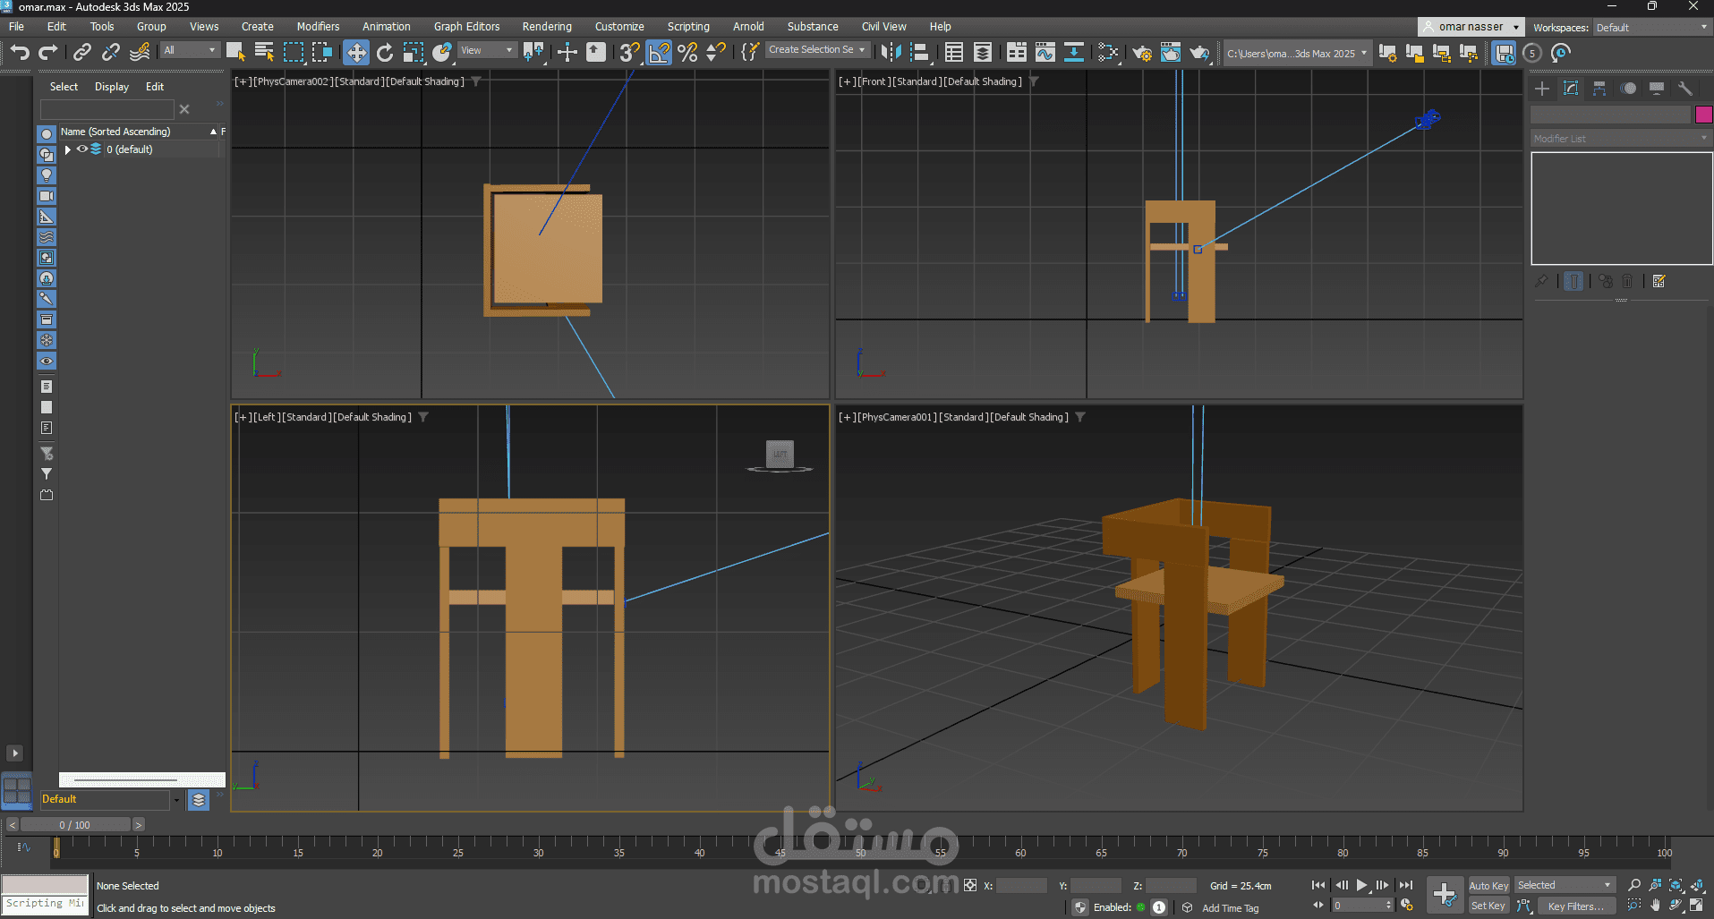Enable Auto Key animation mode

tap(1488, 884)
